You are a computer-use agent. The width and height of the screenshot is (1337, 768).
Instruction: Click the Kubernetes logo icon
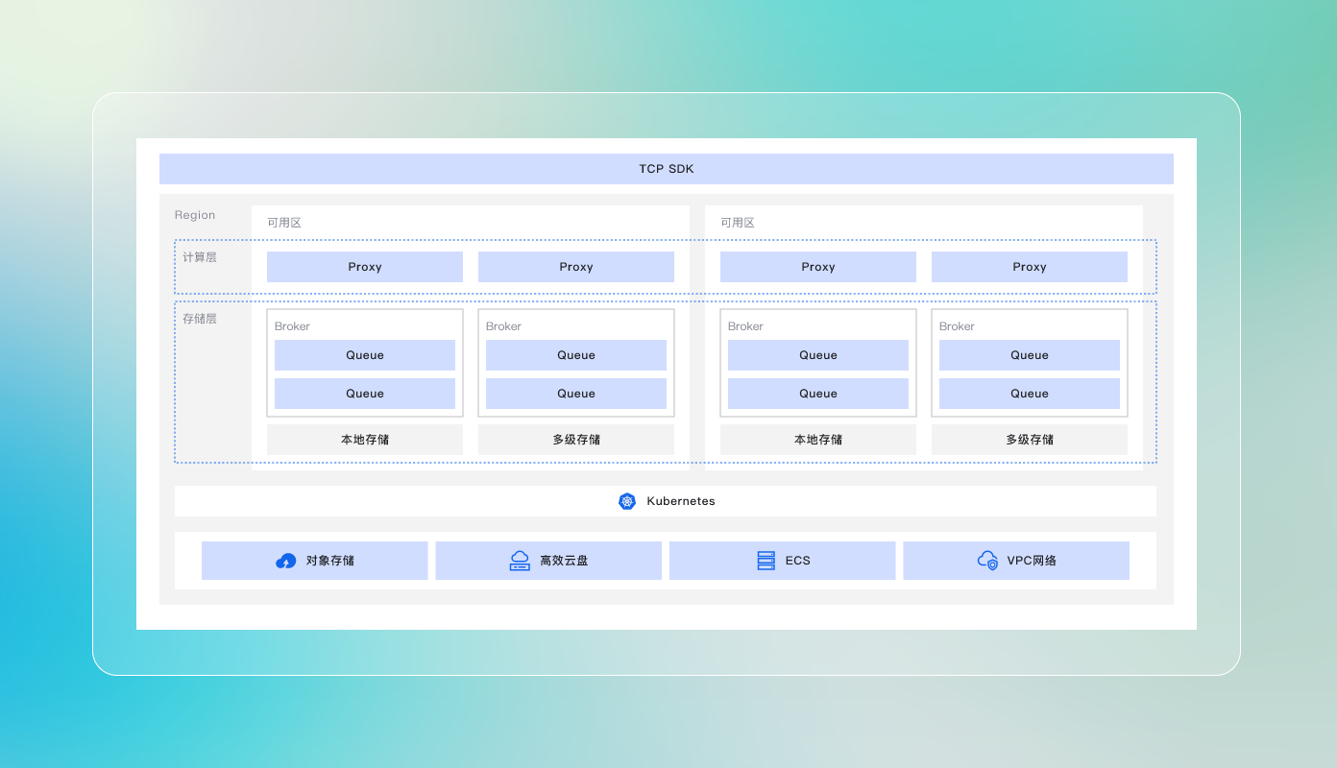(627, 501)
